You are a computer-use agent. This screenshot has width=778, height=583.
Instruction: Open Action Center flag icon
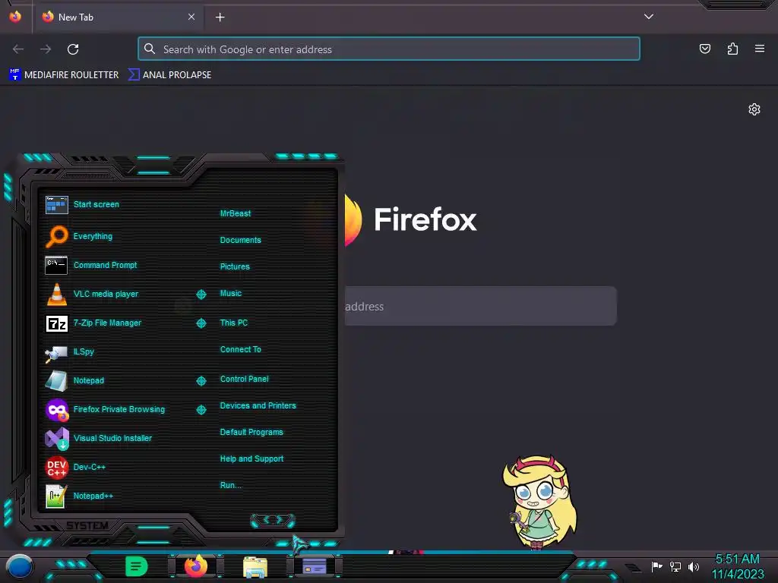[x=656, y=566]
